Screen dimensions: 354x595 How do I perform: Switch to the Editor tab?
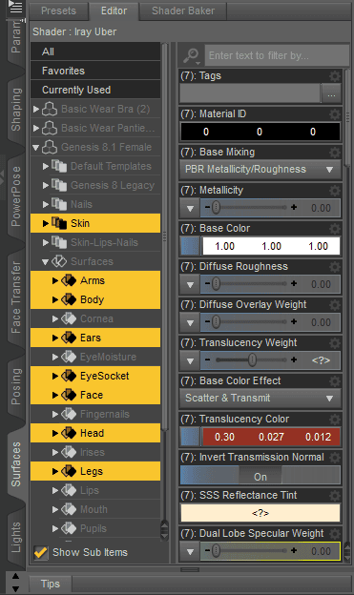coord(114,10)
